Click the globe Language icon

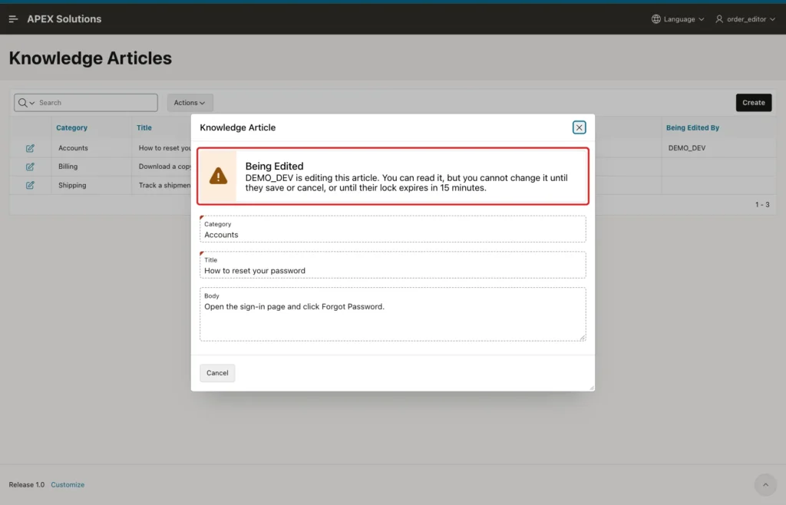[656, 19]
